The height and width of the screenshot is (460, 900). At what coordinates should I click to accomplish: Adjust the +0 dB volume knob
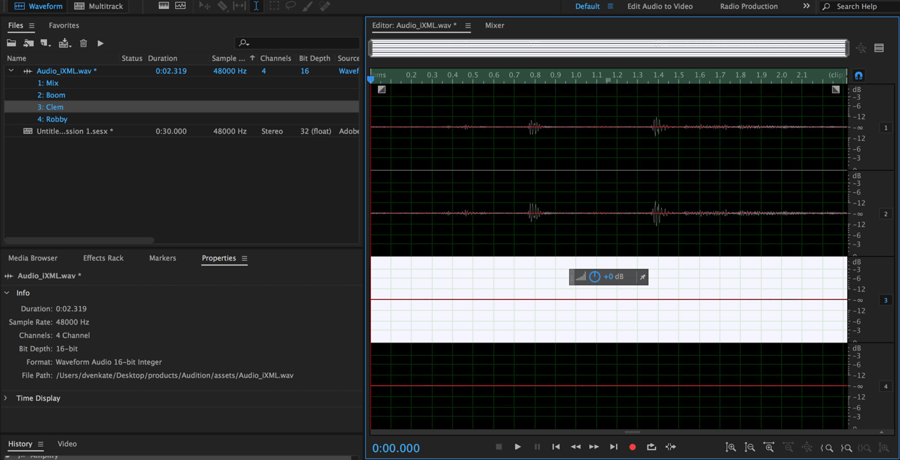594,277
